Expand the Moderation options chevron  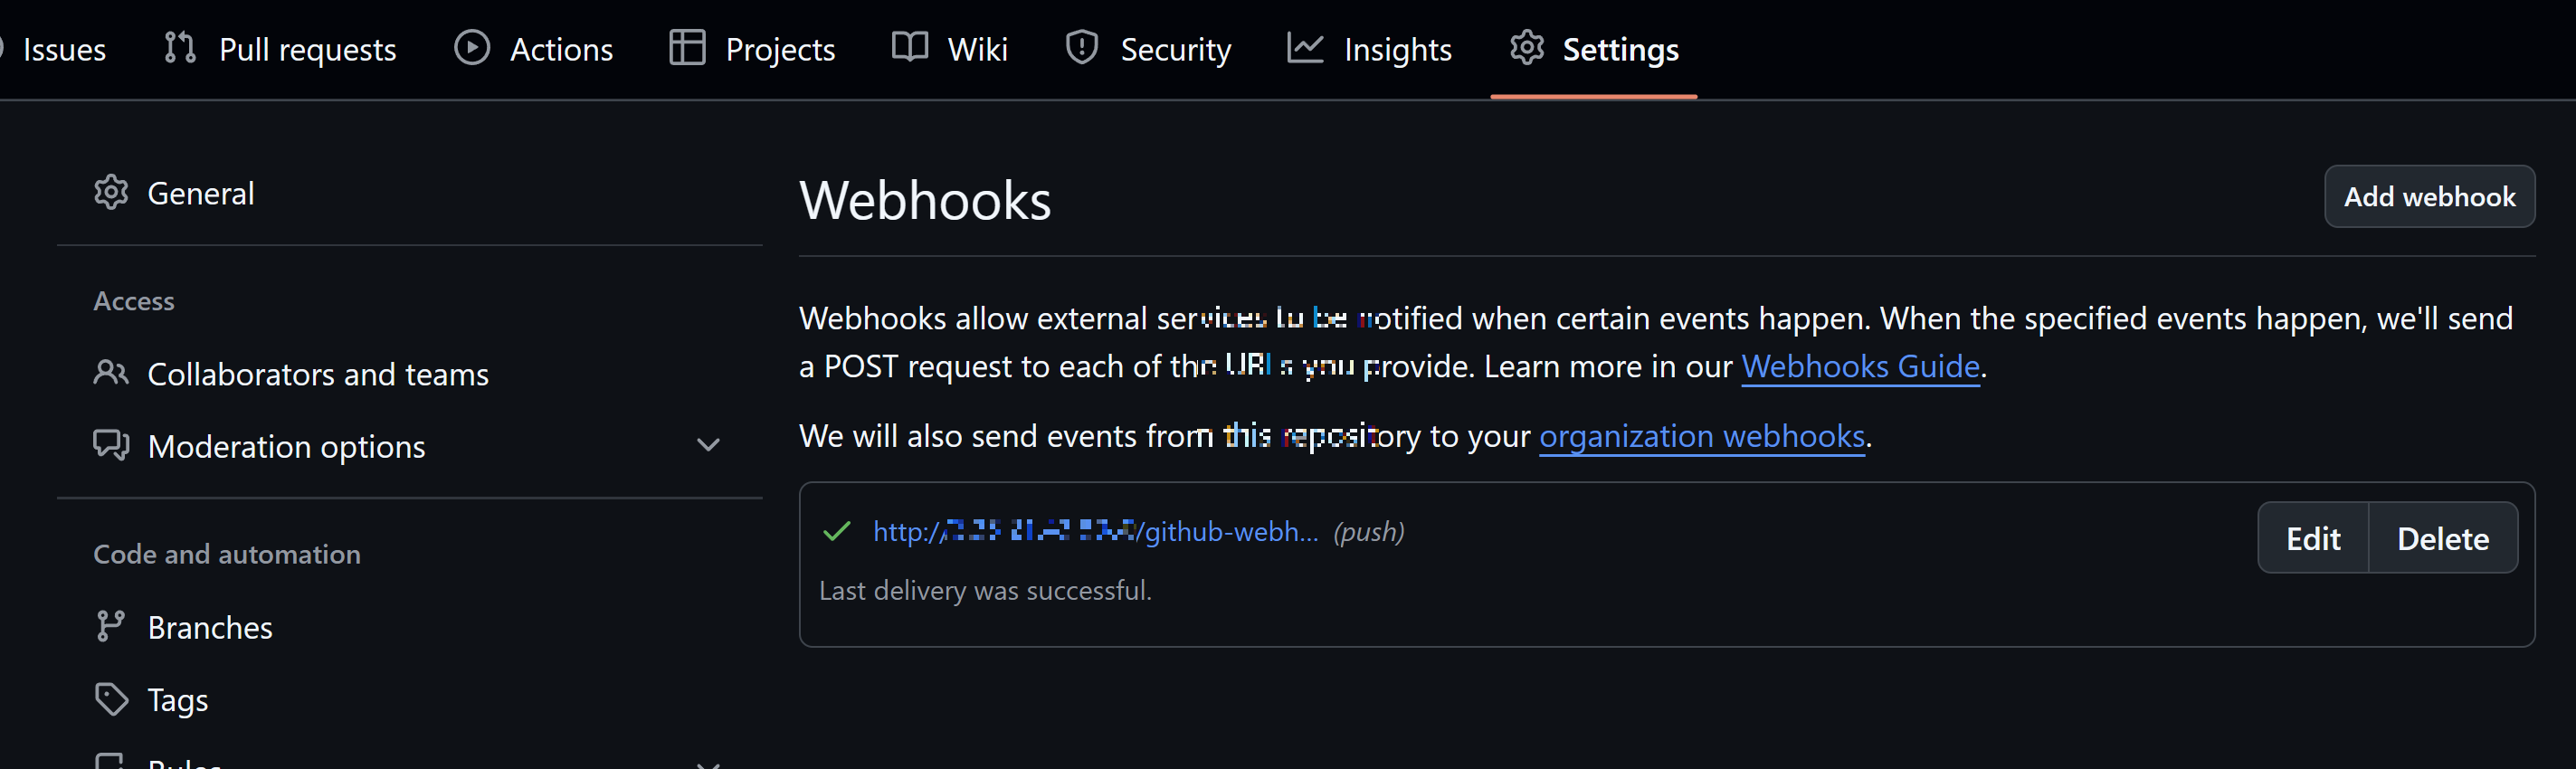[708, 446]
